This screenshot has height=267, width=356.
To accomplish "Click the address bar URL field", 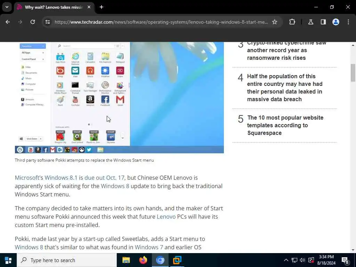I will pyautogui.click(x=161, y=22).
